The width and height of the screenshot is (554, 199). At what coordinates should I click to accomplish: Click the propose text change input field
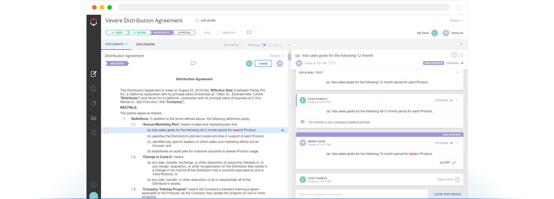tap(362, 194)
